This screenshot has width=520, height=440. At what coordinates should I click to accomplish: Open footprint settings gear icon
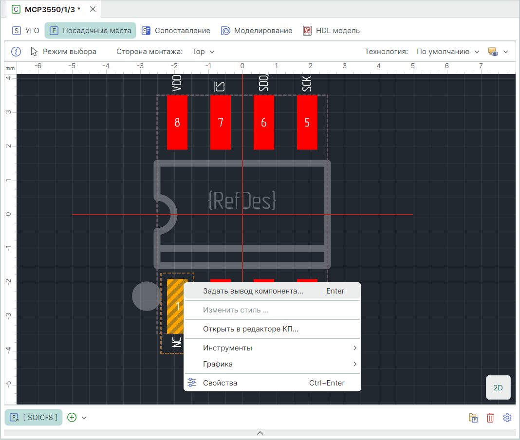pyautogui.click(x=507, y=418)
